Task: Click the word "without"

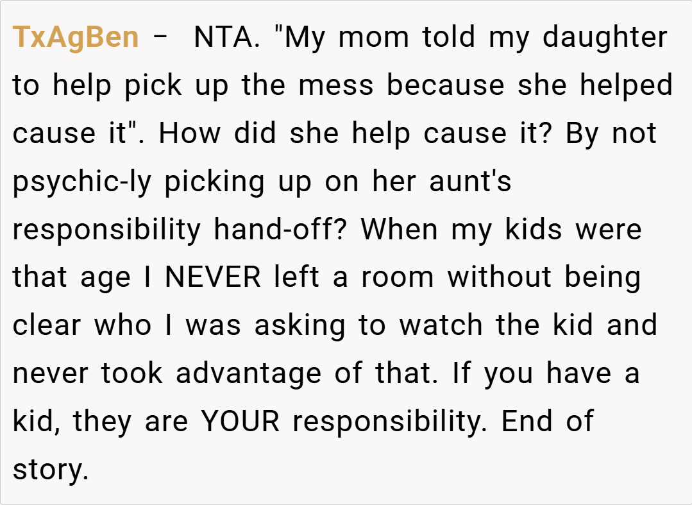Action: pos(501,278)
